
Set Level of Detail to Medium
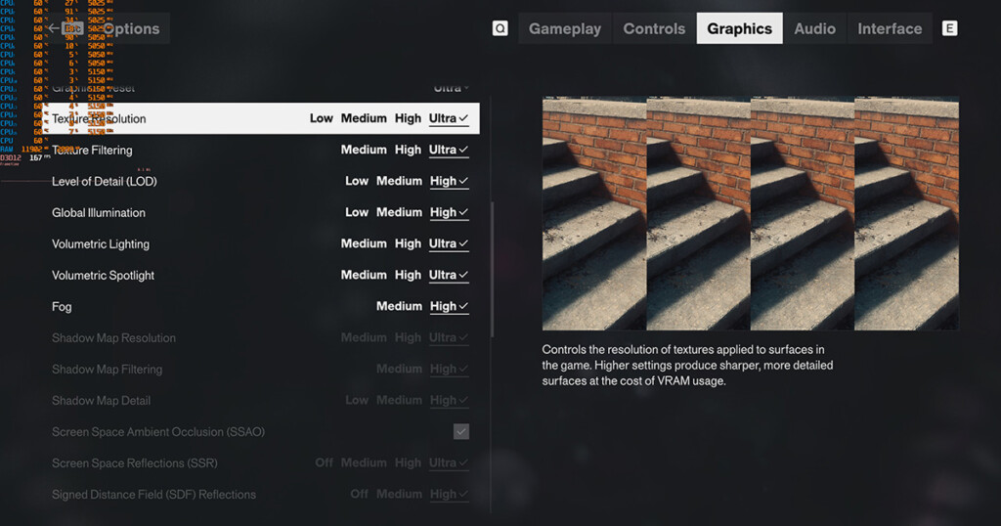point(399,181)
